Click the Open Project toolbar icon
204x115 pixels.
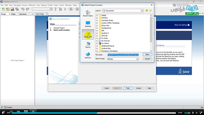pos(12,9)
